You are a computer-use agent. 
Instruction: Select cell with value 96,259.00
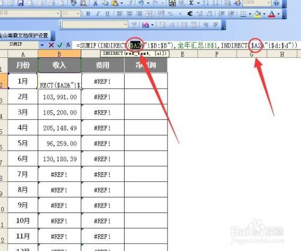[60, 143]
